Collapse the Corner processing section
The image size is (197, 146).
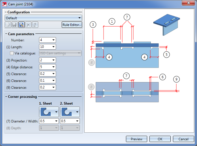coord(6,97)
